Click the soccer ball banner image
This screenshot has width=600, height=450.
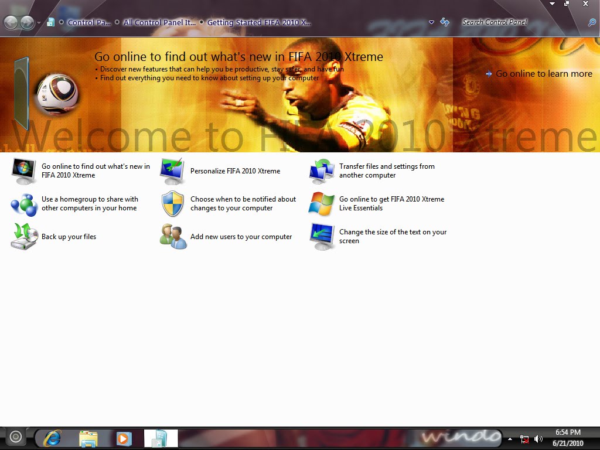(x=57, y=93)
